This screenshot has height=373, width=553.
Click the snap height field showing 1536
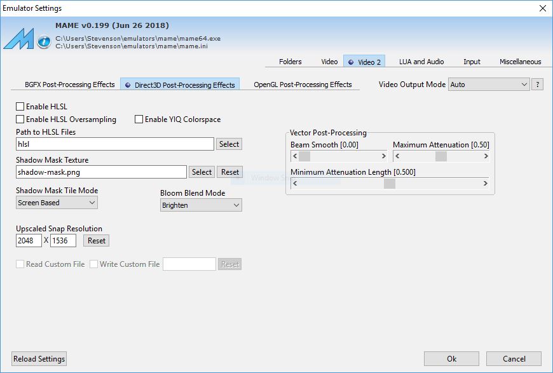63,241
